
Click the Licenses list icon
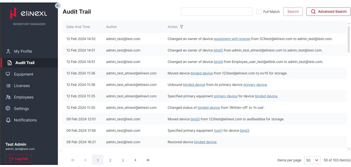[x=8, y=86]
